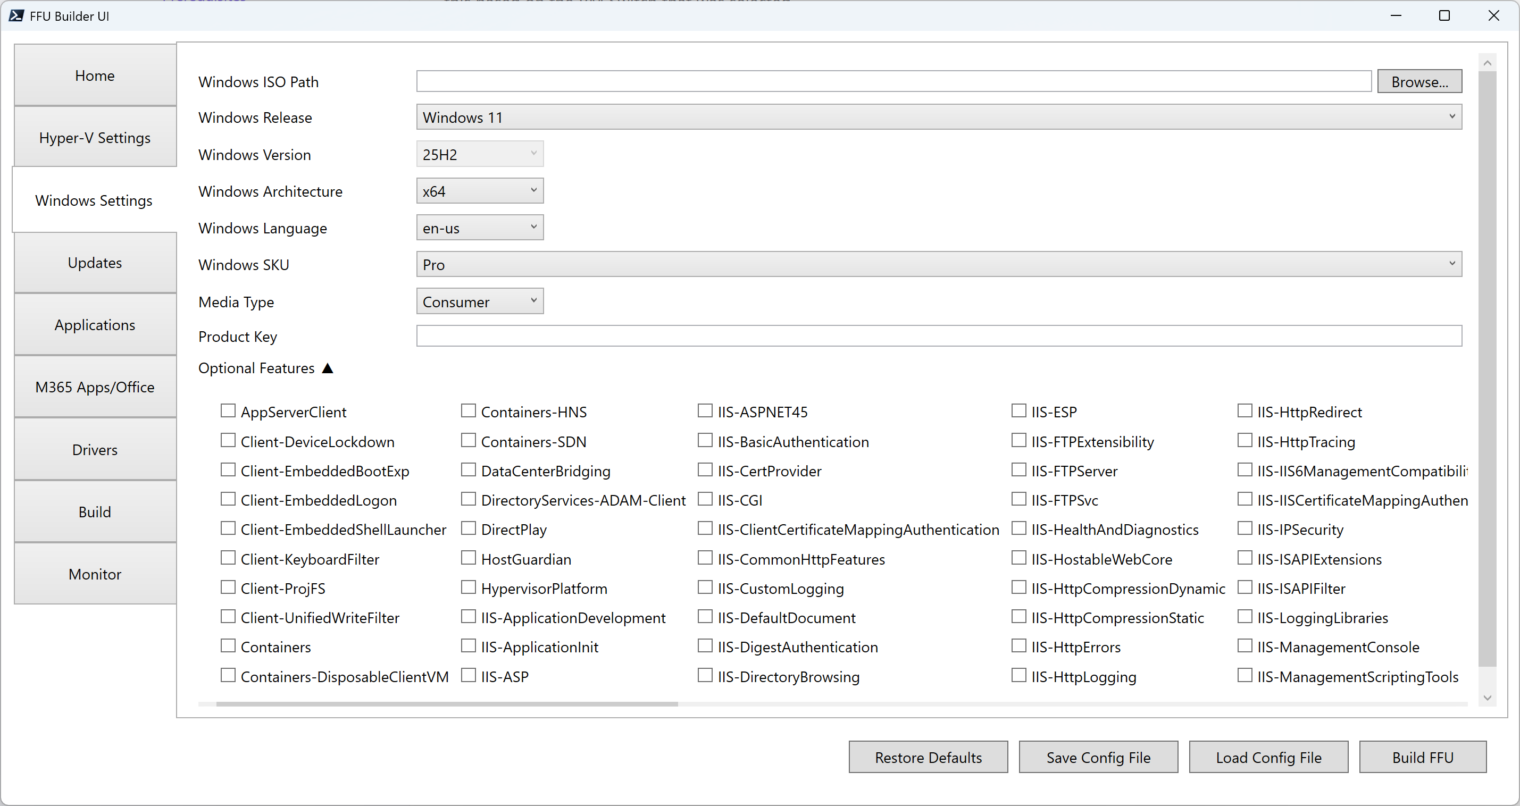Switch to the Hyper-V Settings tab
The image size is (1520, 806).
coord(95,138)
